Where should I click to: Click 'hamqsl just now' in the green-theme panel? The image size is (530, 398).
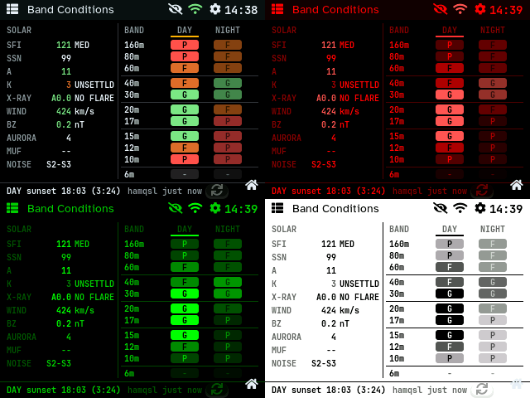pos(165,391)
